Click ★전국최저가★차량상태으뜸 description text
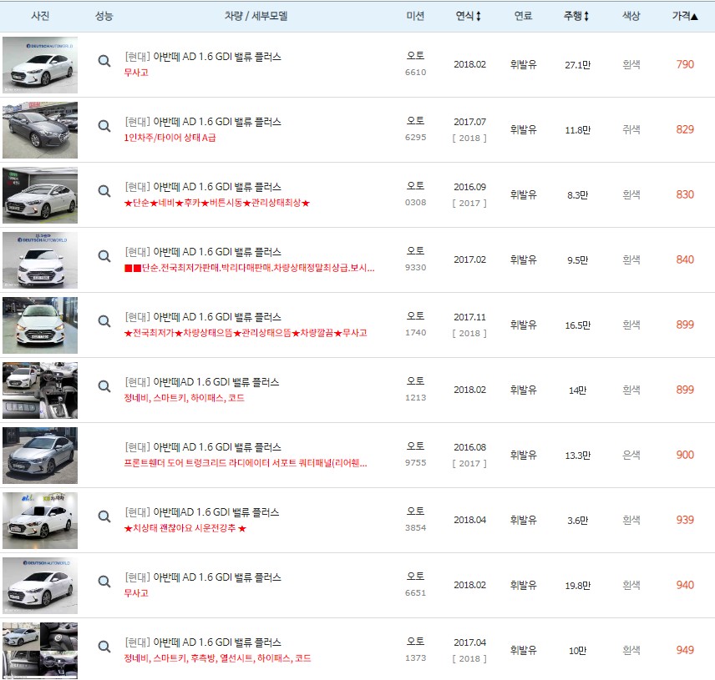This screenshot has width=715, height=680. coord(246,333)
